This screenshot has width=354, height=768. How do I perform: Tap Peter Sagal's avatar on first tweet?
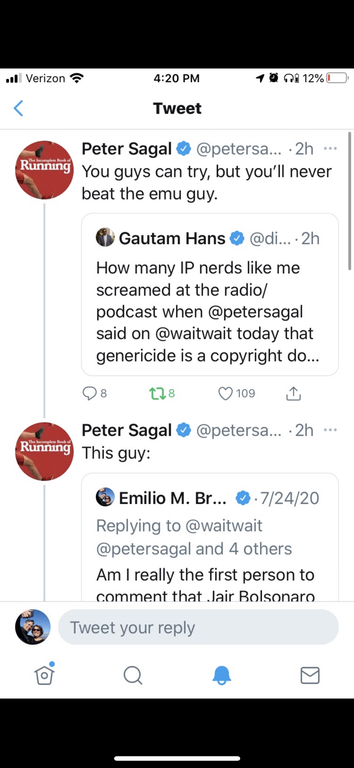44,170
